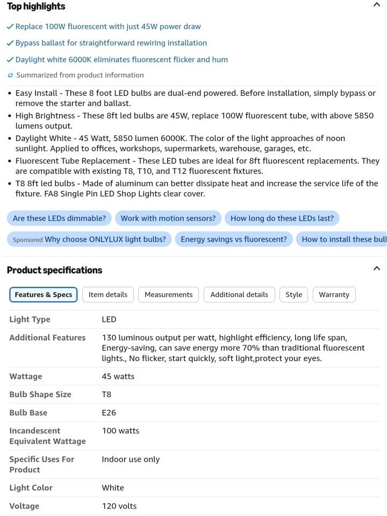This screenshot has width=387, height=516.
Task: Click checkmark icon beside Bypass ballast highlight
Action: (10, 43)
